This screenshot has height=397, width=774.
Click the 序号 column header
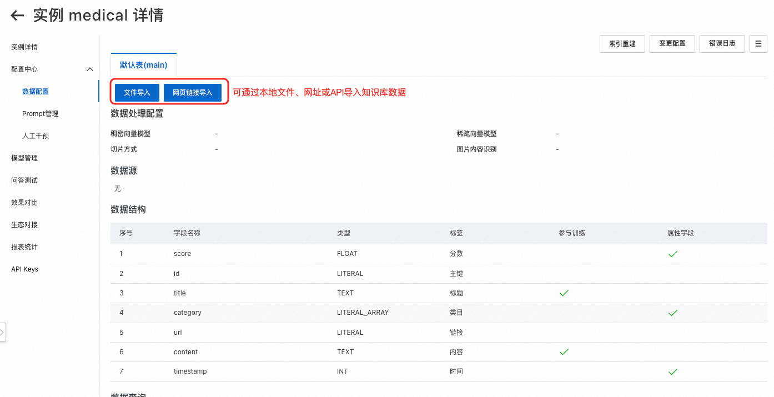(126, 233)
